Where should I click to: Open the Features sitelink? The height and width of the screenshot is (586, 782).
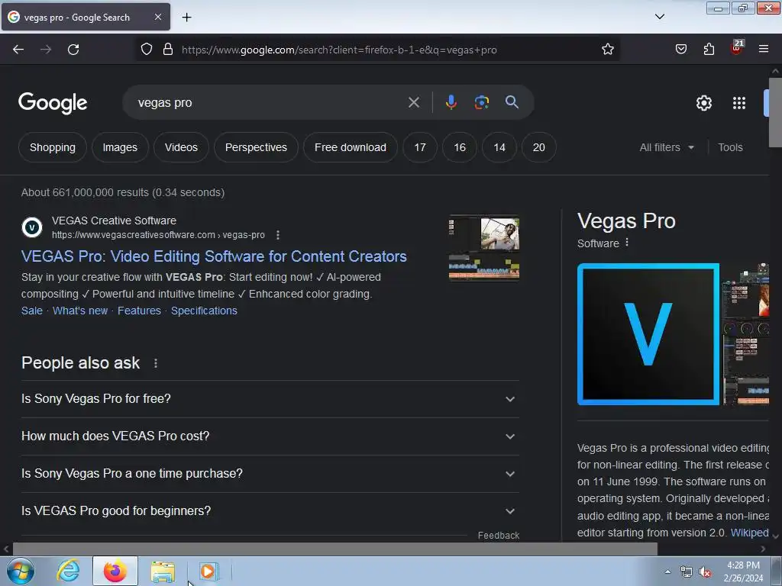tap(139, 311)
